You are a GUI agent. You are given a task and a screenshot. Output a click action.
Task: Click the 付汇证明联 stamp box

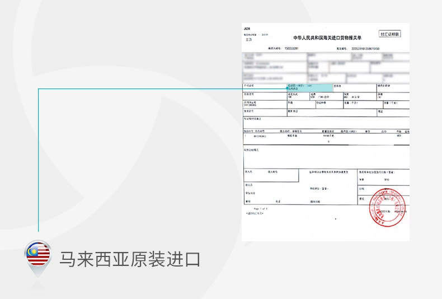point(390,34)
